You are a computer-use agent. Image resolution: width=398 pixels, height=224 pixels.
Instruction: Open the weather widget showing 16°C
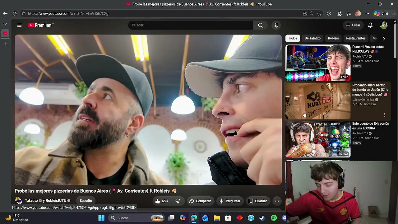pos(17,218)
